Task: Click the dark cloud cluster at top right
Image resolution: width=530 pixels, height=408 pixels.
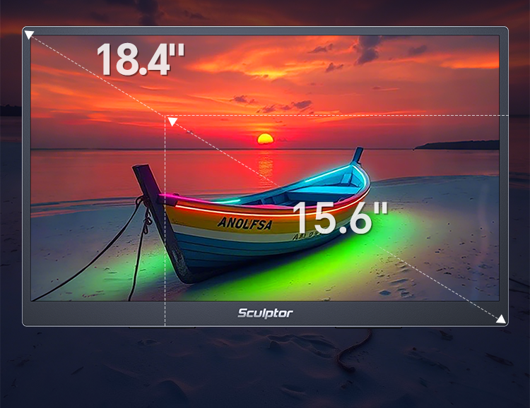Action: (x=369, y=48)
